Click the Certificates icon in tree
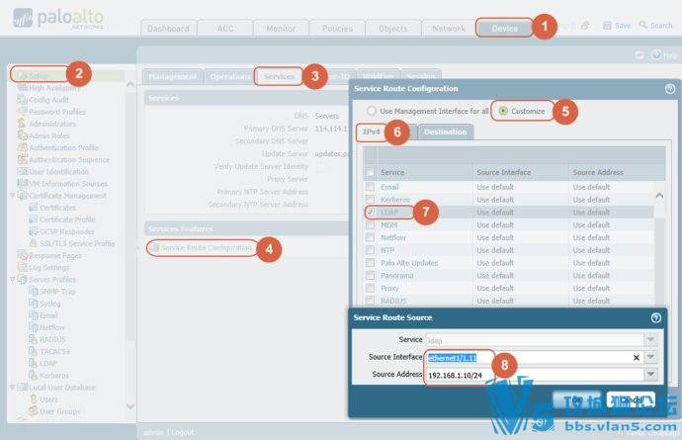 click(x=33, y=208)
